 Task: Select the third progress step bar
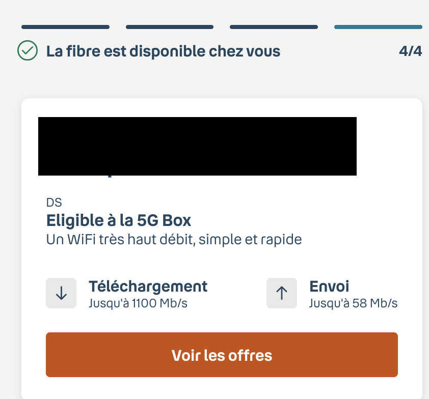[274, 27]
